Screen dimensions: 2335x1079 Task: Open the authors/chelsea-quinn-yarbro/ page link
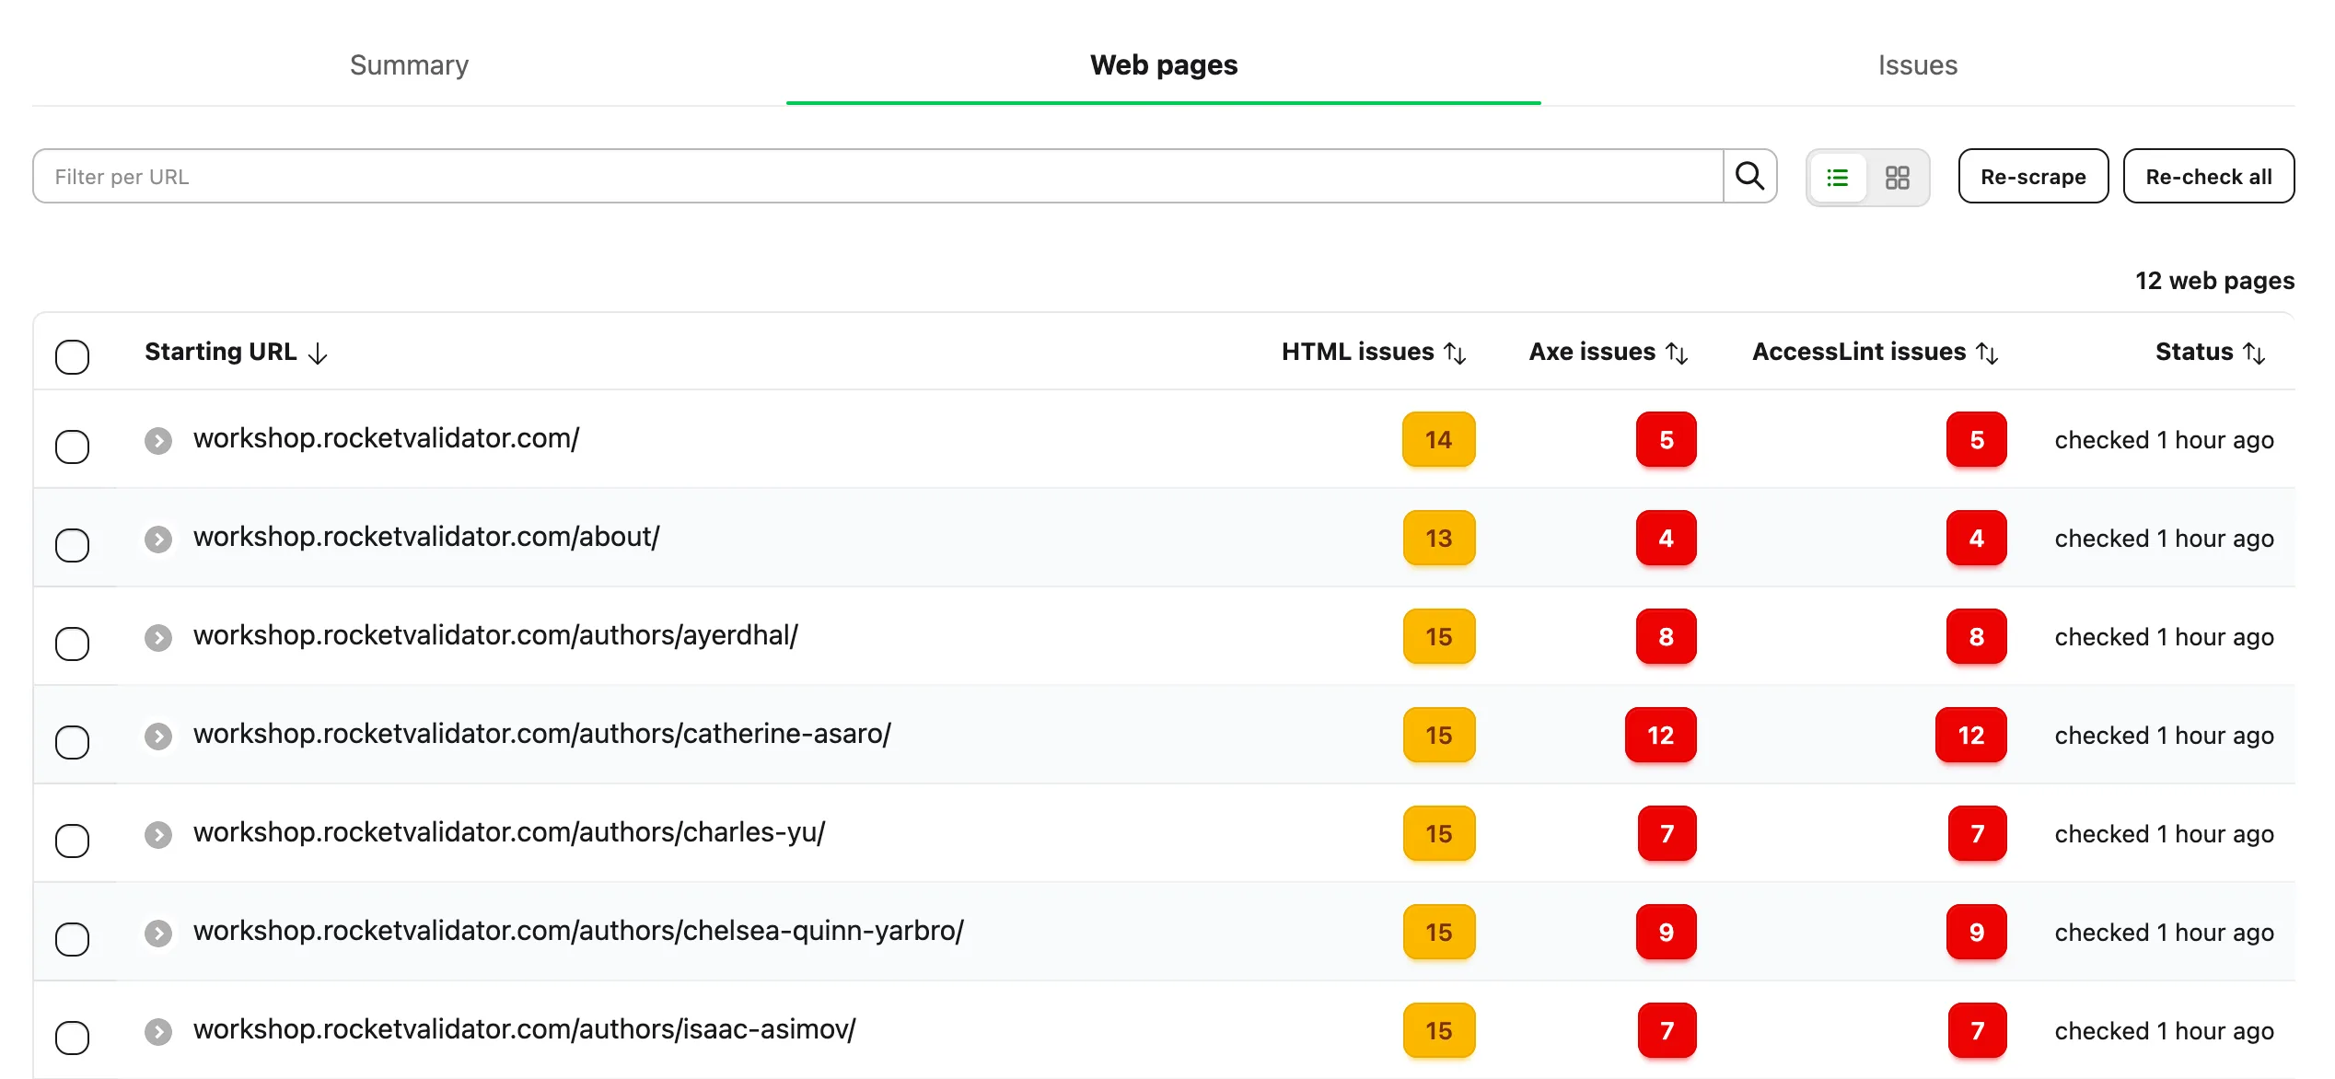pos(578,932)
